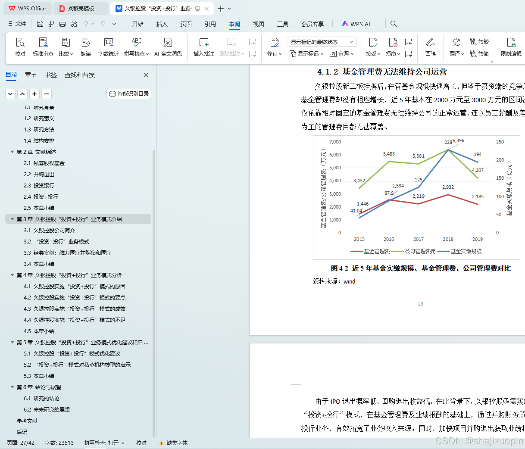Switch to 章节 navigation tab
Viewport: 525px width, 449px height.
pyautogui.click(x=31, y=75)
